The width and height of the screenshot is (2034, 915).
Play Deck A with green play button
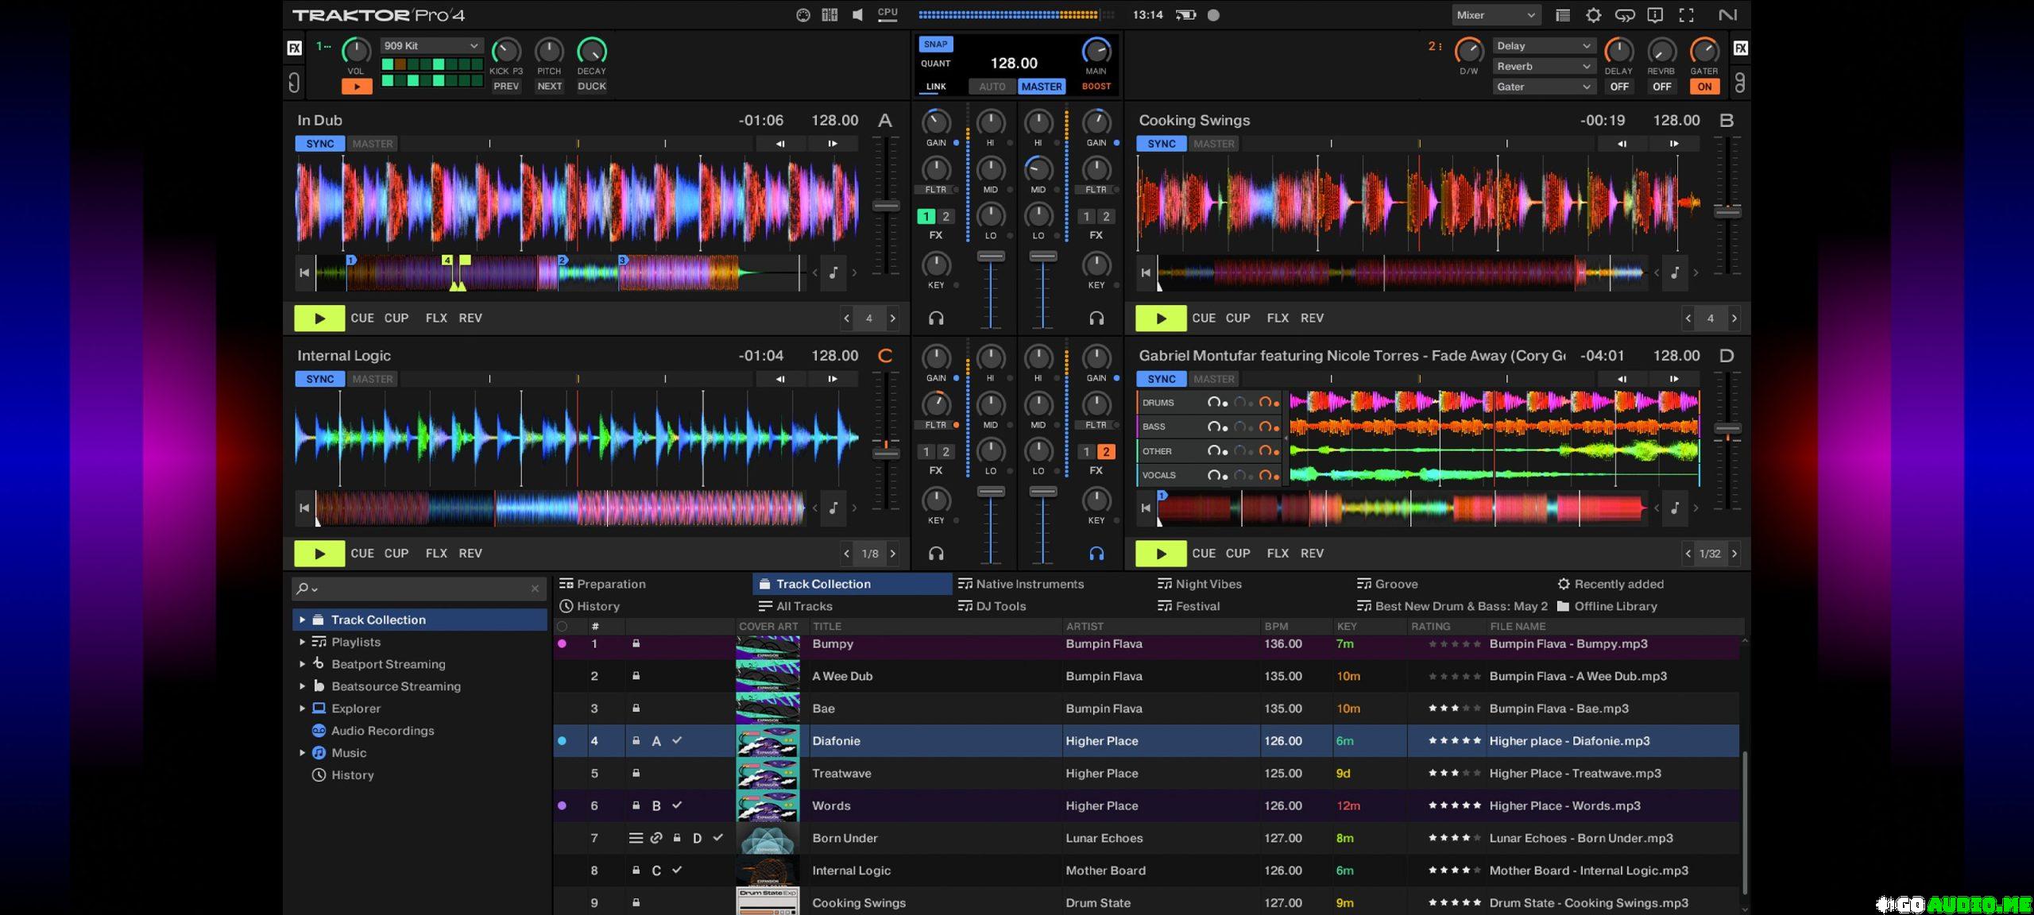coord(319,319)
